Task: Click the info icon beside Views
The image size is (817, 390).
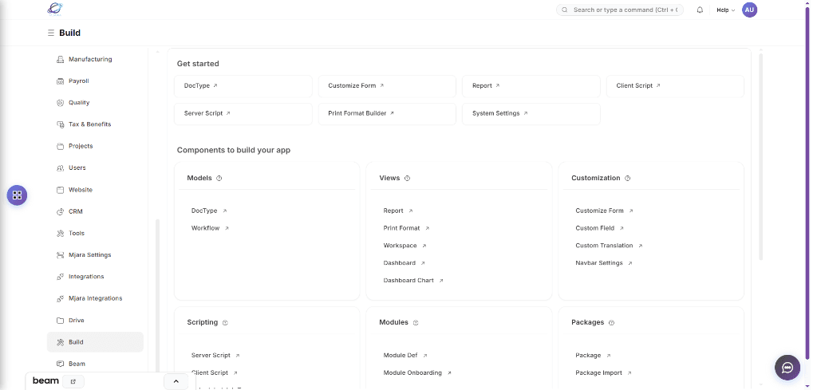Action: 407,179
